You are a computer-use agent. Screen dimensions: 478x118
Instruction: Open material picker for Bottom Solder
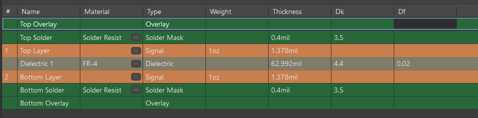136,90
